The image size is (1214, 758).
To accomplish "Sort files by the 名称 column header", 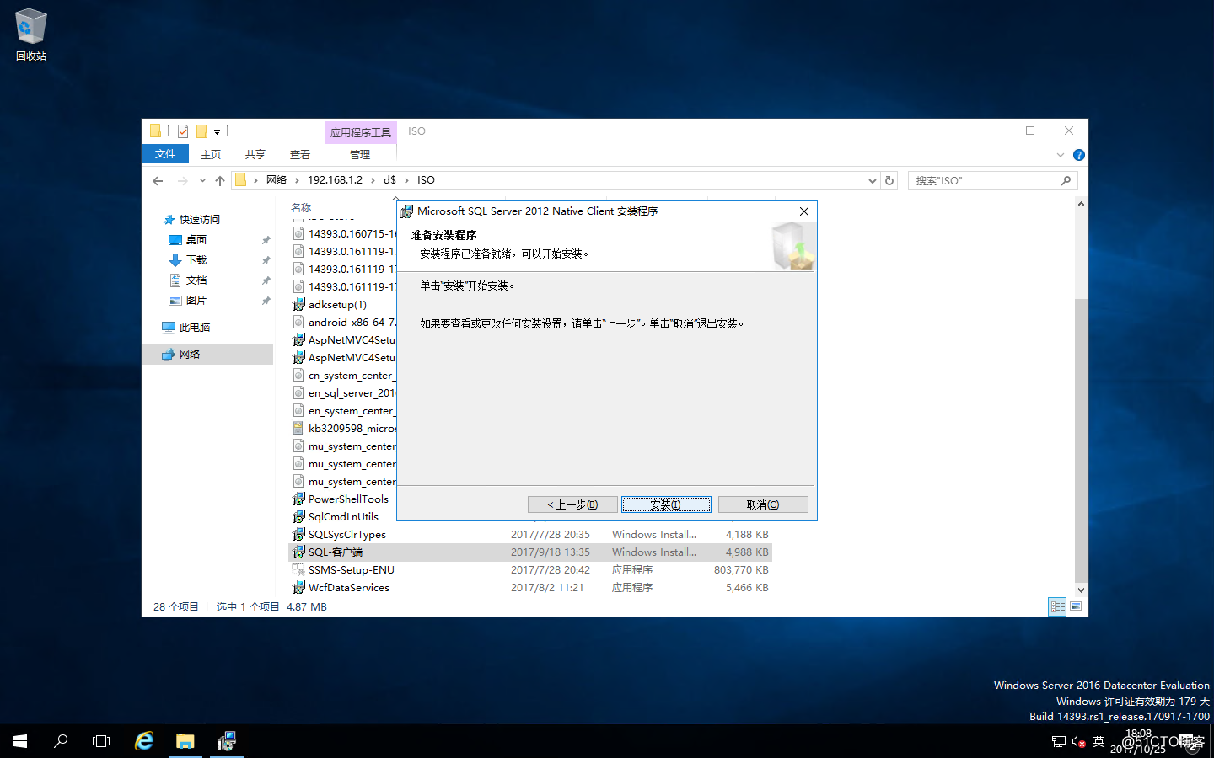I will tap(301, 207).
